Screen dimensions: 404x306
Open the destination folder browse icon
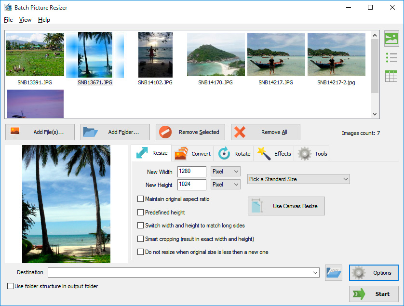(333, 272)
